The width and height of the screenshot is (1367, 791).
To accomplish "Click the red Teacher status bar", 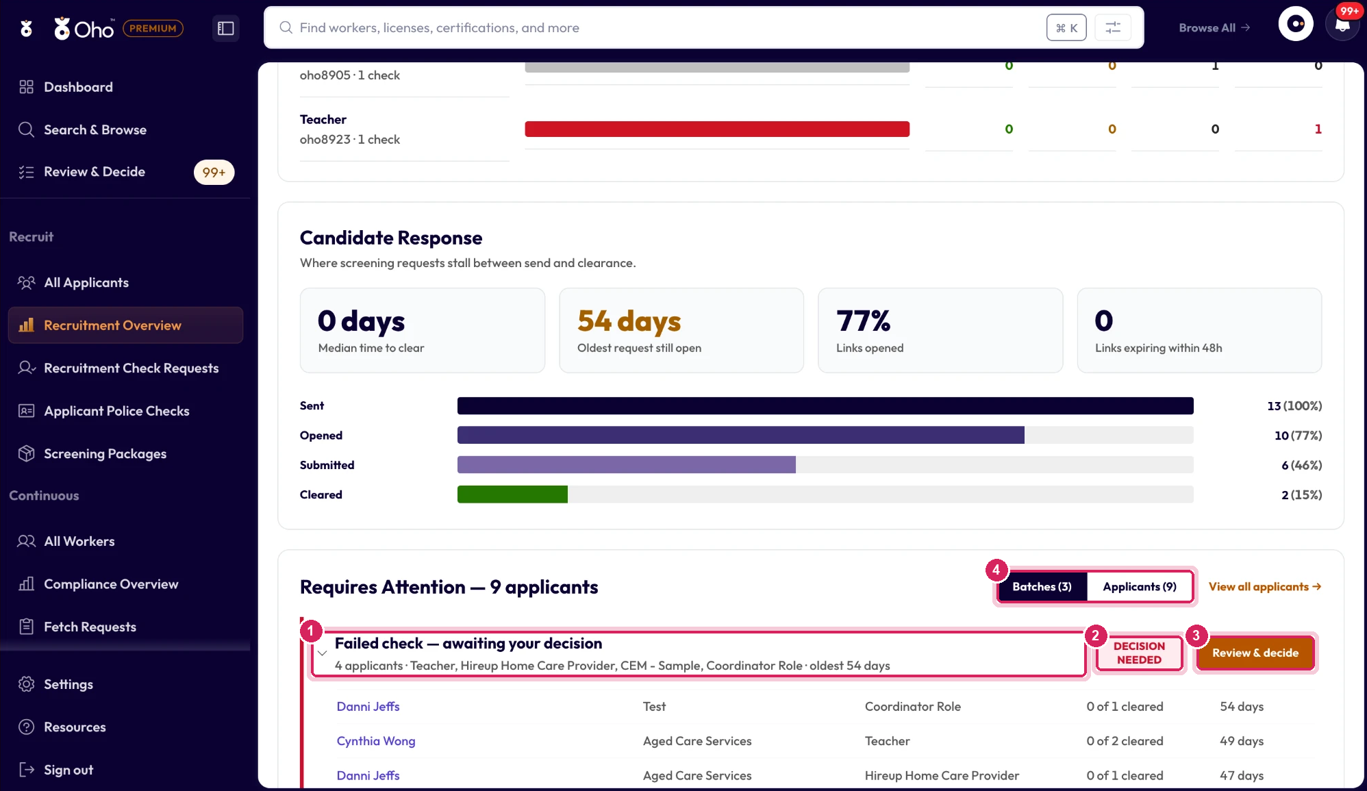I will [717, 129].
